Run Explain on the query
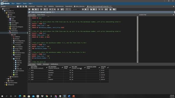175x98 pixels. [91, 10]
